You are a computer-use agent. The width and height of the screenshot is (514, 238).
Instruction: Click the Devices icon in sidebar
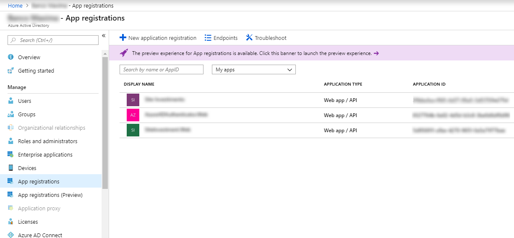[x=11, y=168]
